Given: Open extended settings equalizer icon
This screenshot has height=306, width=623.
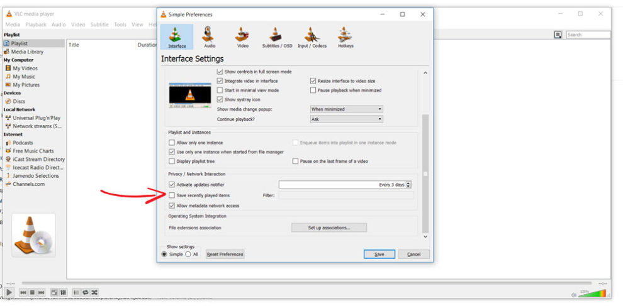Looking at the screenshot, I should click(x=64, y=293).
